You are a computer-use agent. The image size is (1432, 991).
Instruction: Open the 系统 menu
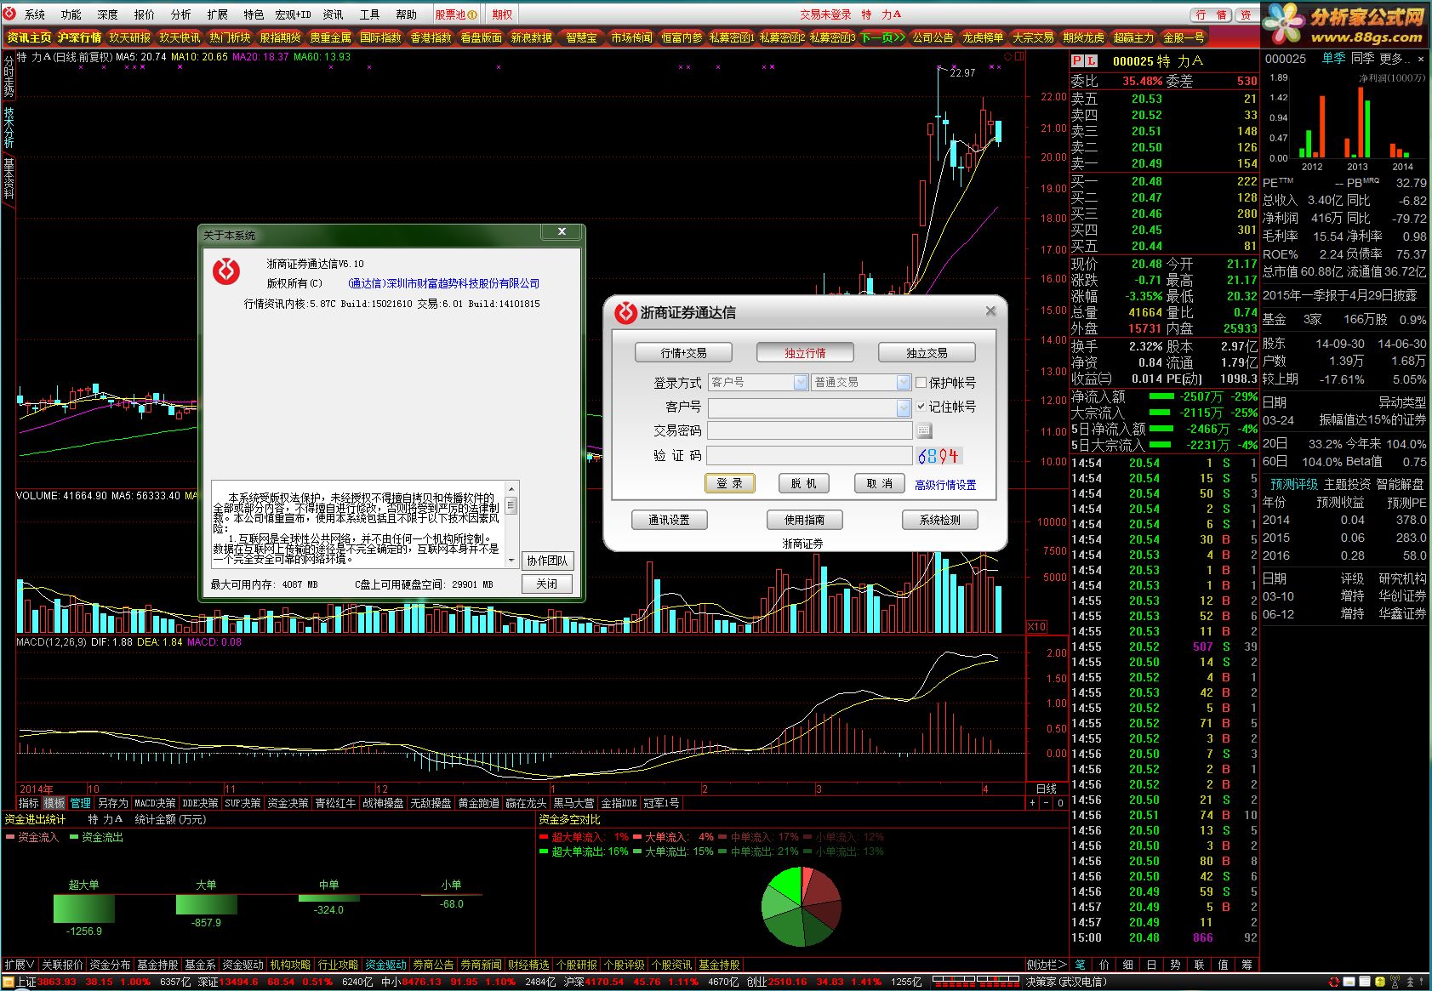pos(35,14)
